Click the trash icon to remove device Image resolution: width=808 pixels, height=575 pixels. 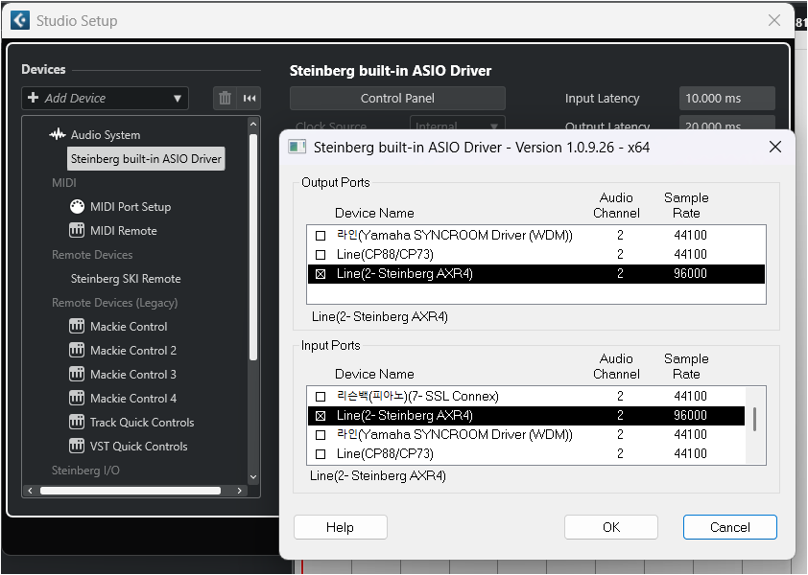tap(225, 98)
